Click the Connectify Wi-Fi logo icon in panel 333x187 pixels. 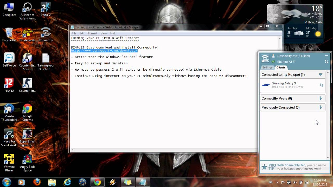265,59
